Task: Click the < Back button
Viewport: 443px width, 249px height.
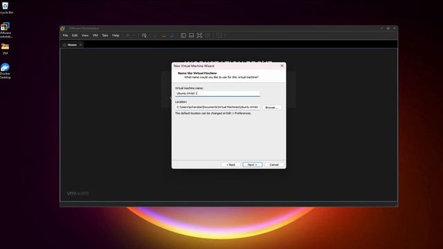Action: click(230, 165)
